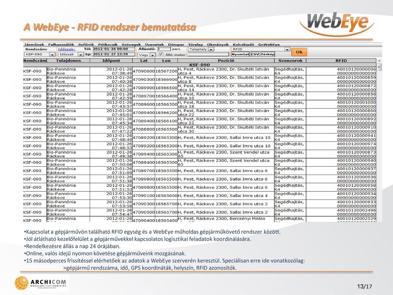Open the Felhasználók menu

click(61, 45)
